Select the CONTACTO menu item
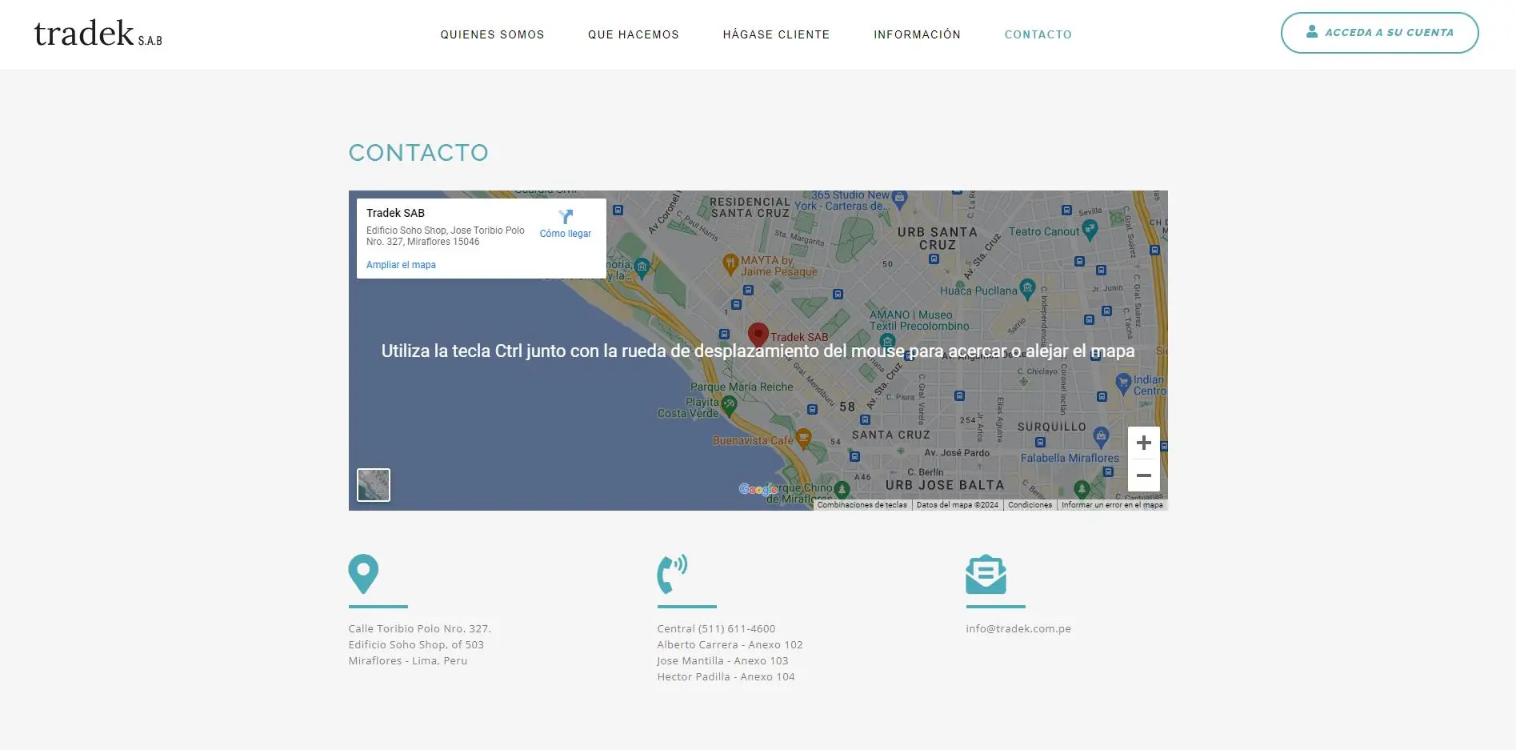The height and width of the screenshot is (750, 1516). [x=1038, y=34]
